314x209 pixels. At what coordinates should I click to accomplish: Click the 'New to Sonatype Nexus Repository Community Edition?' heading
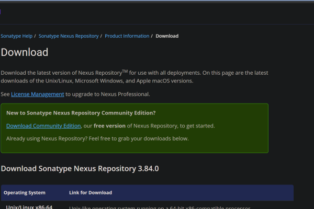coord(81,113)
